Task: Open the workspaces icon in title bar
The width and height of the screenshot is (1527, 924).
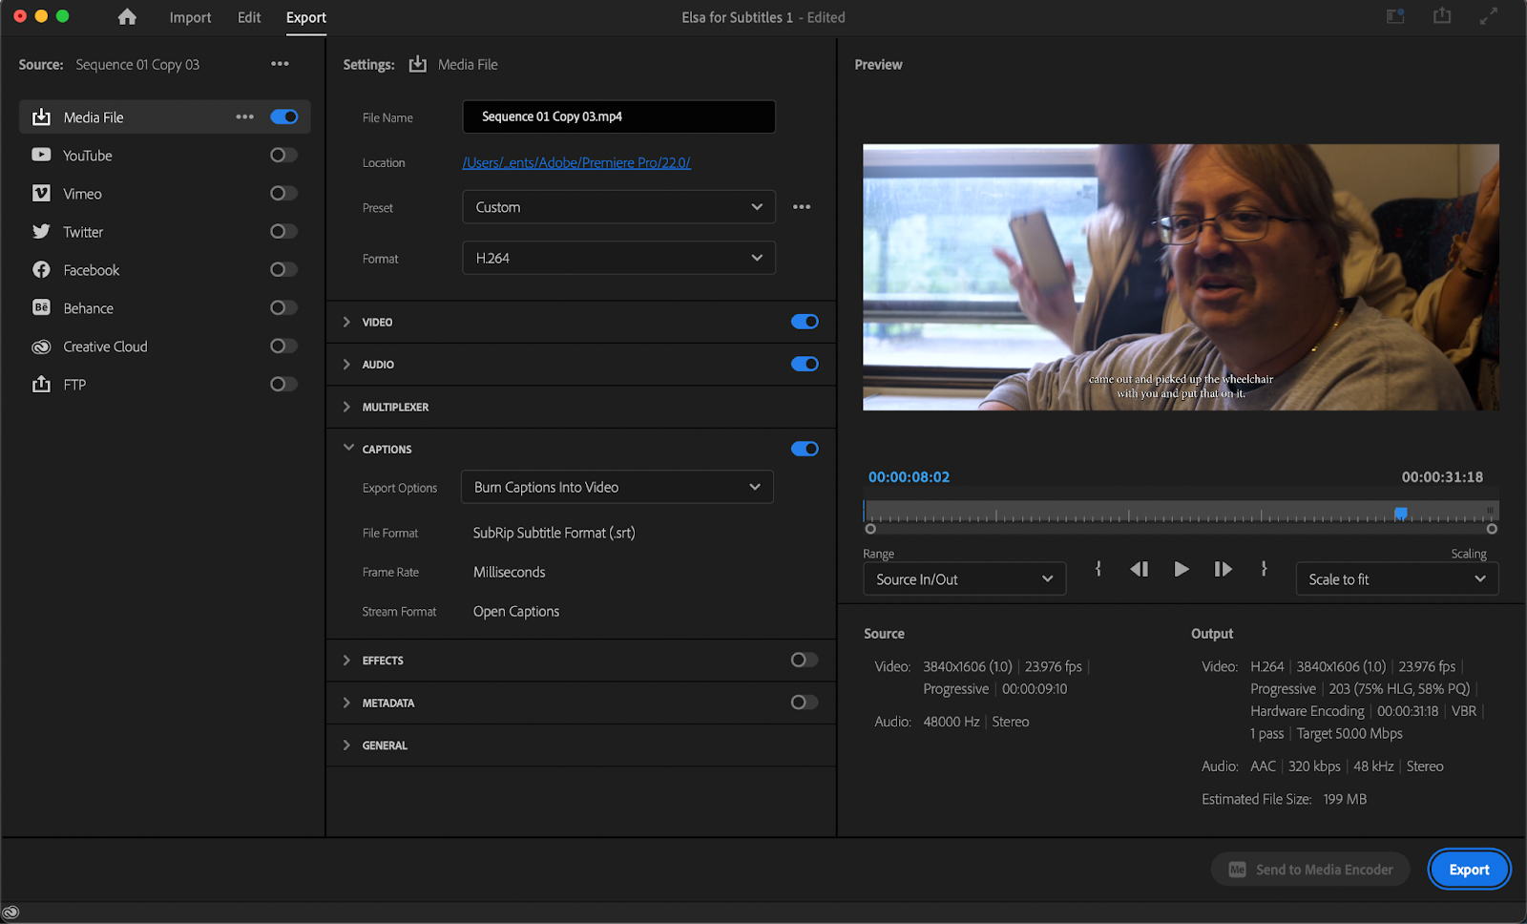Action: click(x=1395, y=16)
